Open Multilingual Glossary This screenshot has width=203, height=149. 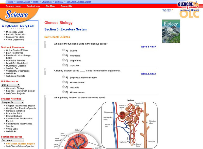(16, 66)
